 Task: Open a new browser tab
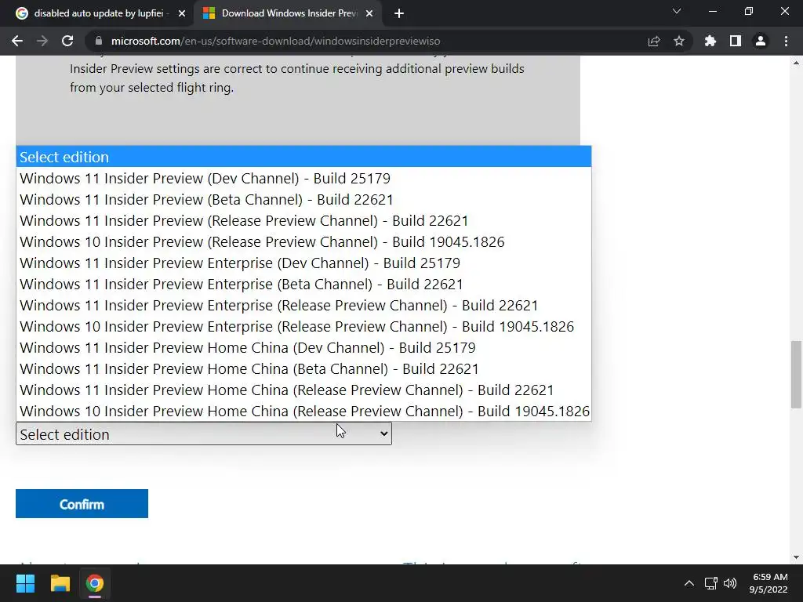click(x=399, y=13)
